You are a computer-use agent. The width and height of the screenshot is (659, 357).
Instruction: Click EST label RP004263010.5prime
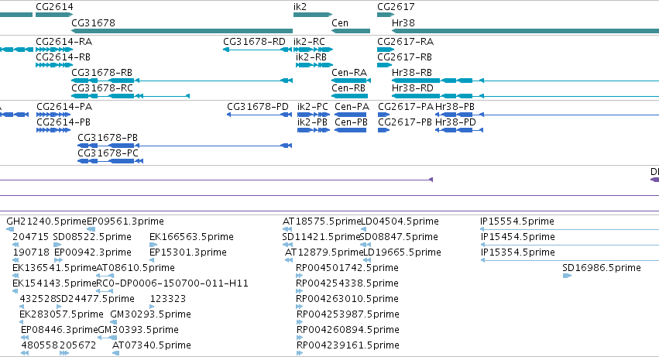click(x=347, y=300)
